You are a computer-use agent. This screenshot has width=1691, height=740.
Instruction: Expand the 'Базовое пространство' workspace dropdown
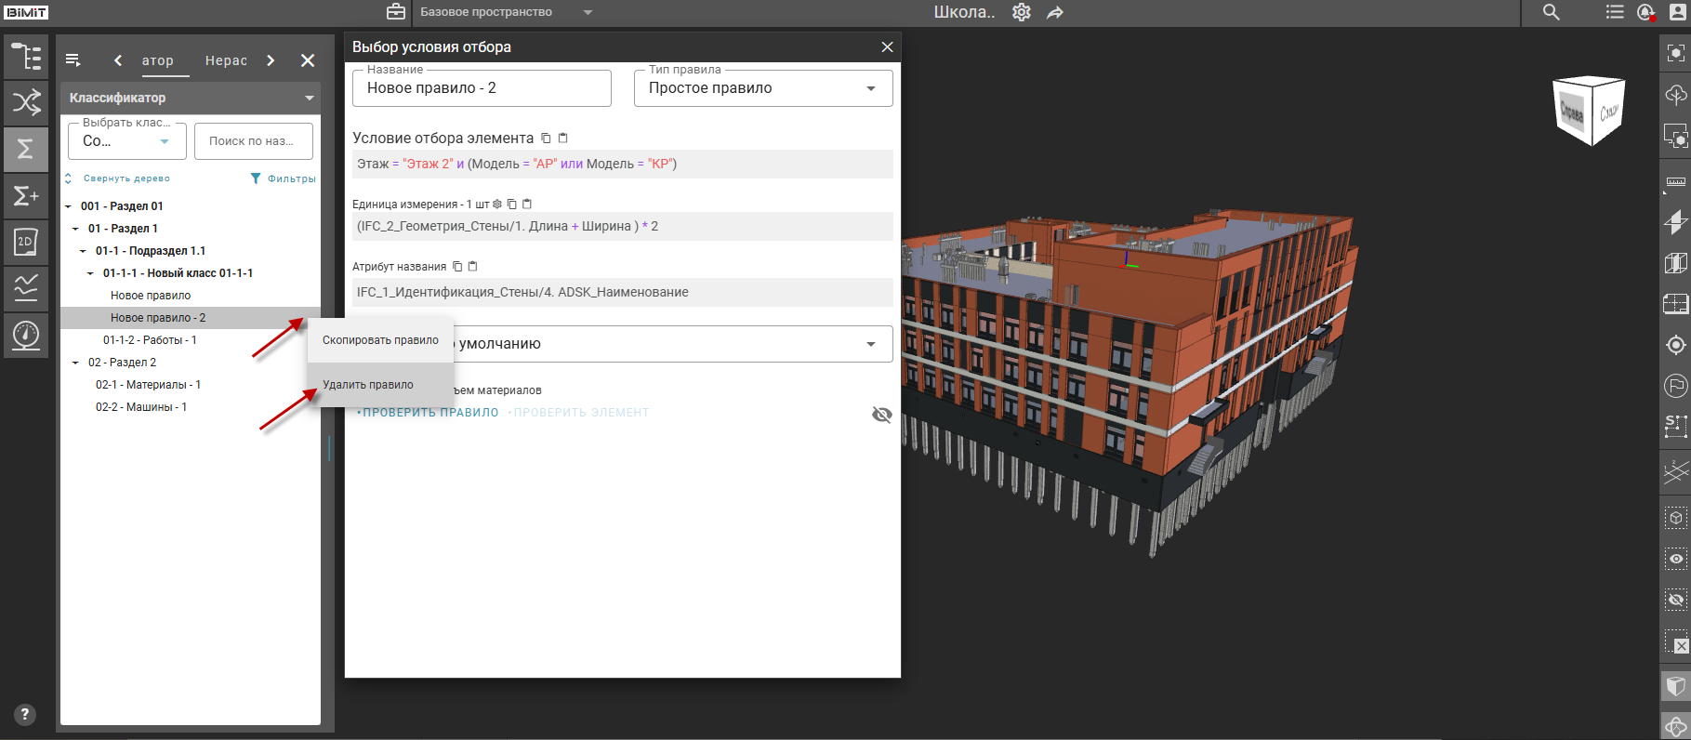coord(588,12)
